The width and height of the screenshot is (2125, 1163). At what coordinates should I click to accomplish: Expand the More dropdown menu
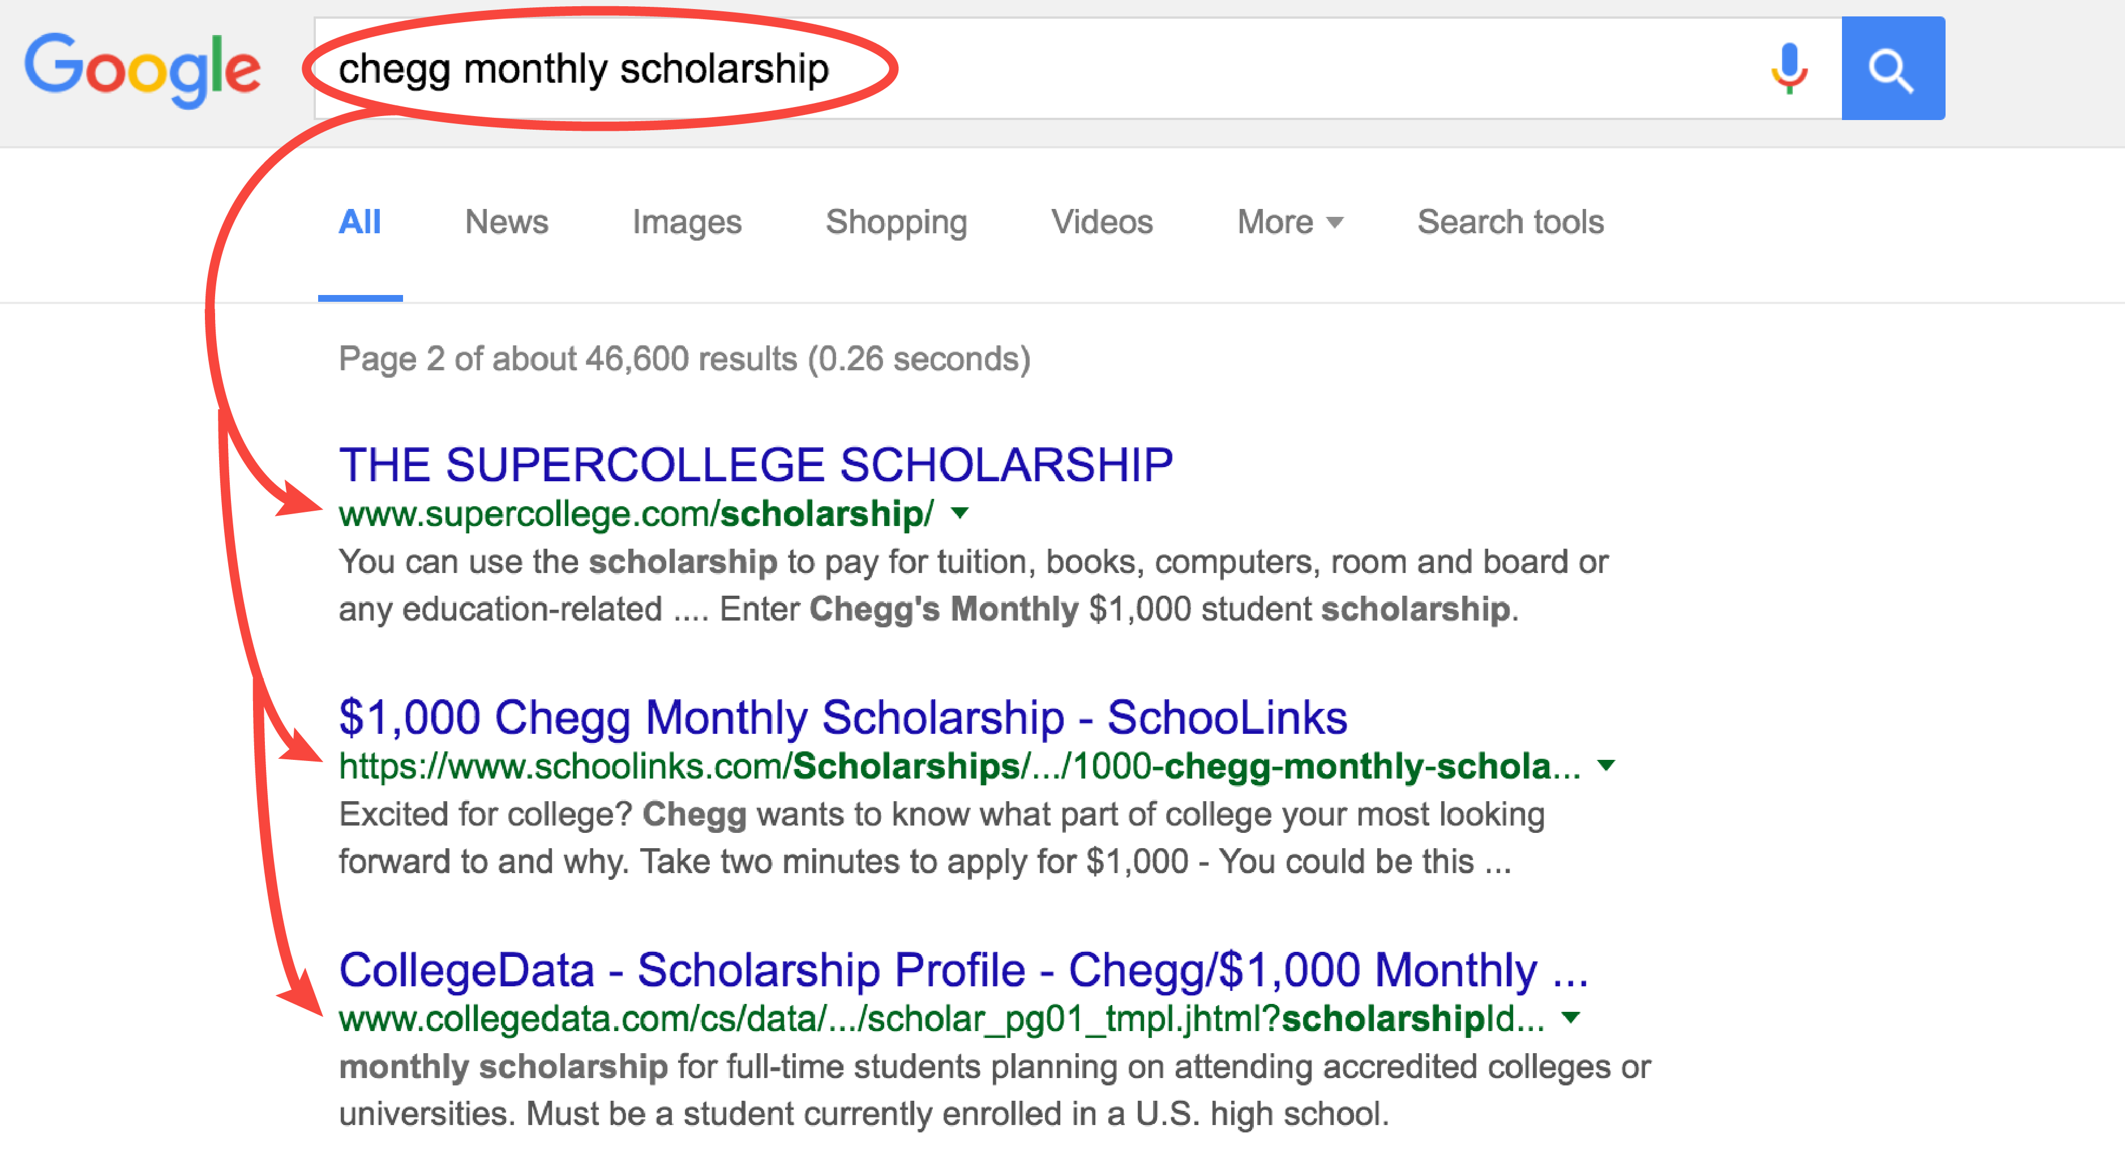[1290, 221]
